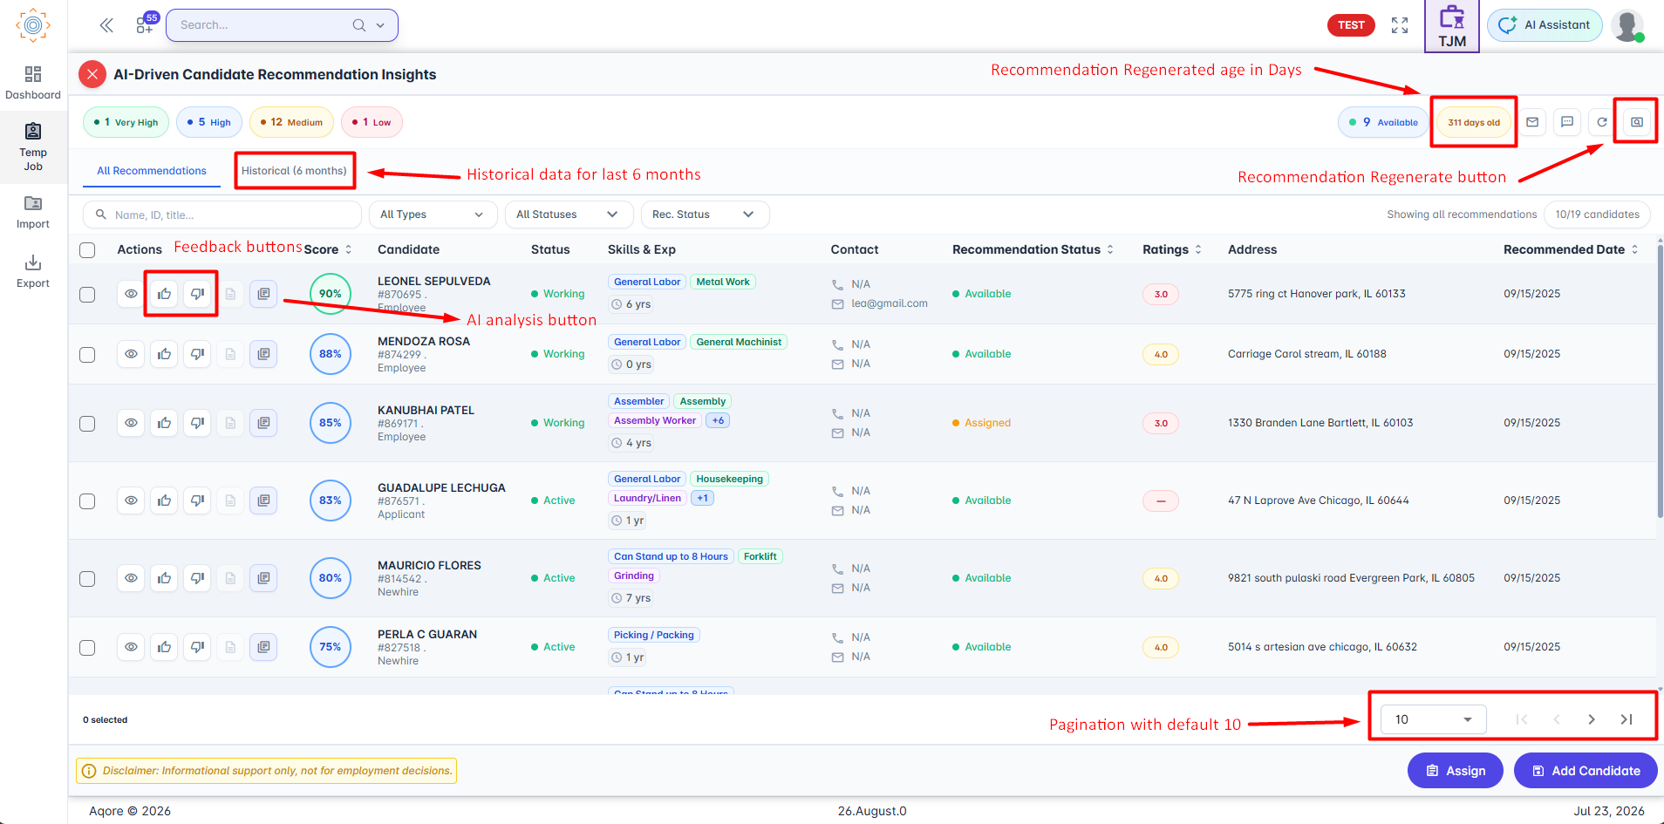The width and height of the screenshot is (1664, 824).
Task: Toggle the select-all header checkbox
Action: coord(87,250)
